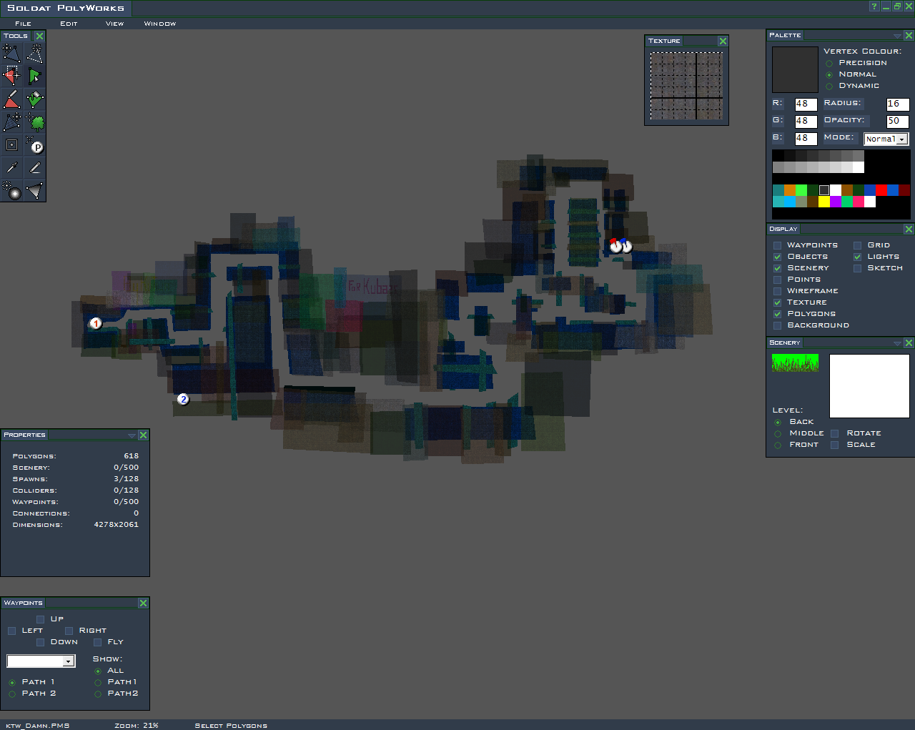Pick the yellow swatch in palette
915x730 pixels.
point(824,202)
